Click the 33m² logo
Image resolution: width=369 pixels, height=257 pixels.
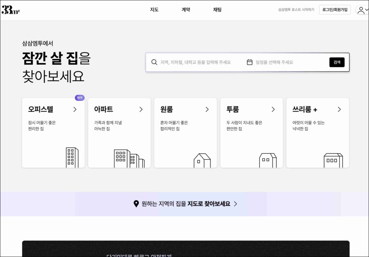tap(10, 10)
